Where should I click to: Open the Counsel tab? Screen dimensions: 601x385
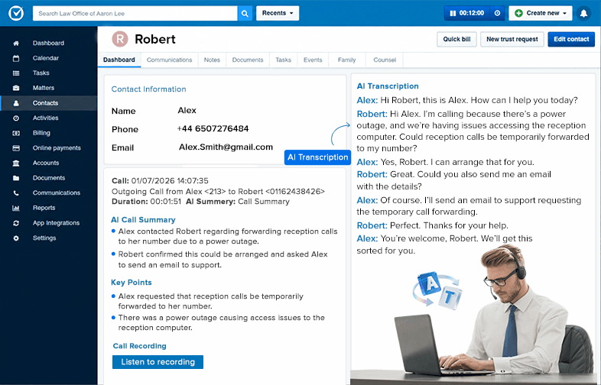pyautogui.click(x=385, y=60)
